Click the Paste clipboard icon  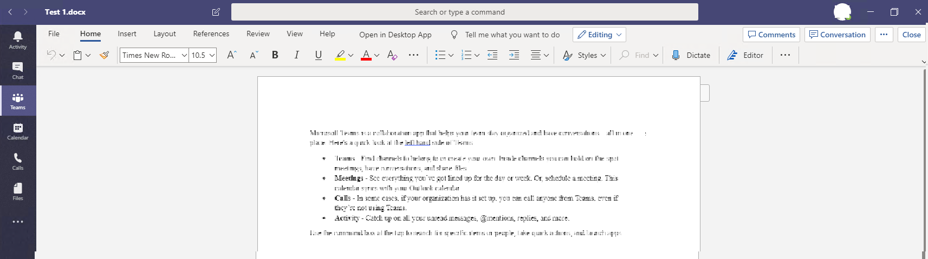pos(77,55)
